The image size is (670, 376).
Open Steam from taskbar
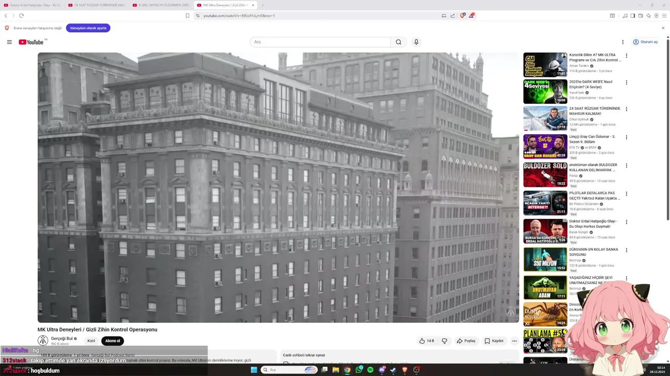coord(393,370)
